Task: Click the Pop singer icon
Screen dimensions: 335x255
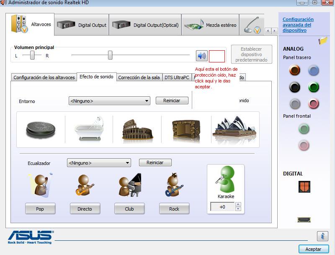Action: [x=40, y=185]
